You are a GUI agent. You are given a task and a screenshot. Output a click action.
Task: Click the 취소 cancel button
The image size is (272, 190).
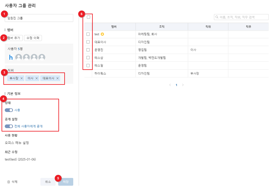(48, 182)
